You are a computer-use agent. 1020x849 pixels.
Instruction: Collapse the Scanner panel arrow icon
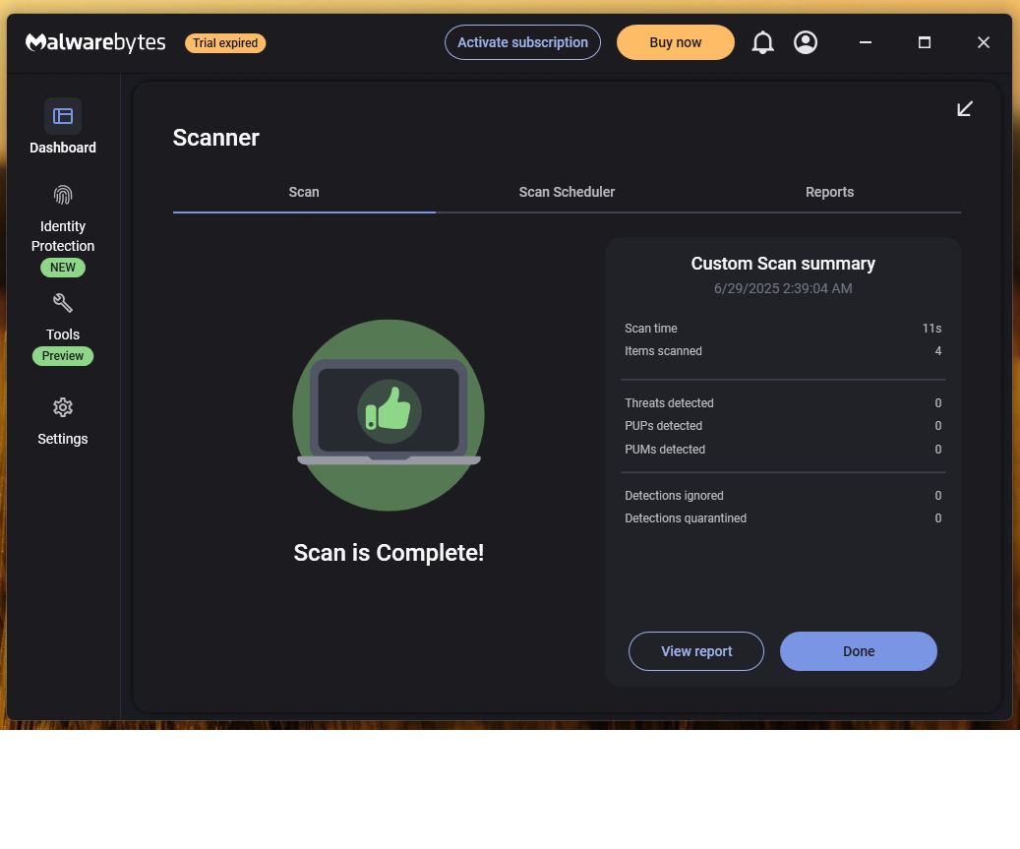tap(965, 108)
